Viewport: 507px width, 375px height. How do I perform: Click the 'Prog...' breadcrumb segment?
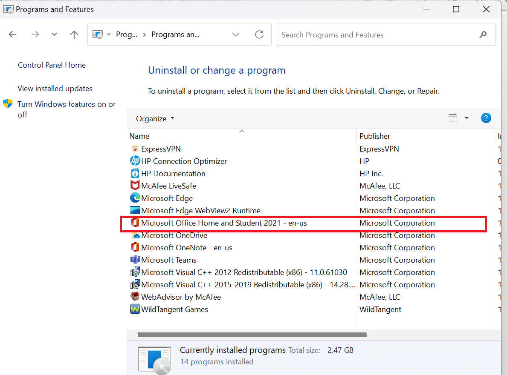[126, 34]
